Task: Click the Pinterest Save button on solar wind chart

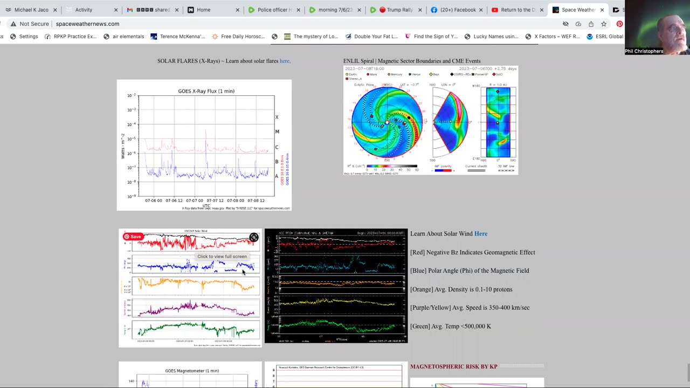Action: [133, 237]
